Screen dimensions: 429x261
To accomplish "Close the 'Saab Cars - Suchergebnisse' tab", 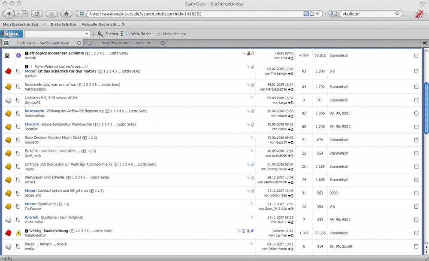I will point(79,43).
